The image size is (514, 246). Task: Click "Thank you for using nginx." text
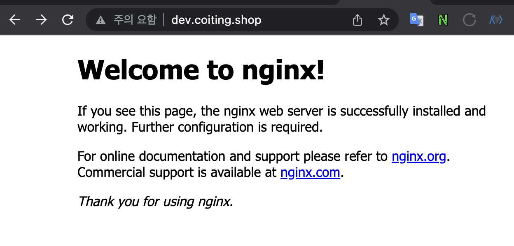[155, 202]
